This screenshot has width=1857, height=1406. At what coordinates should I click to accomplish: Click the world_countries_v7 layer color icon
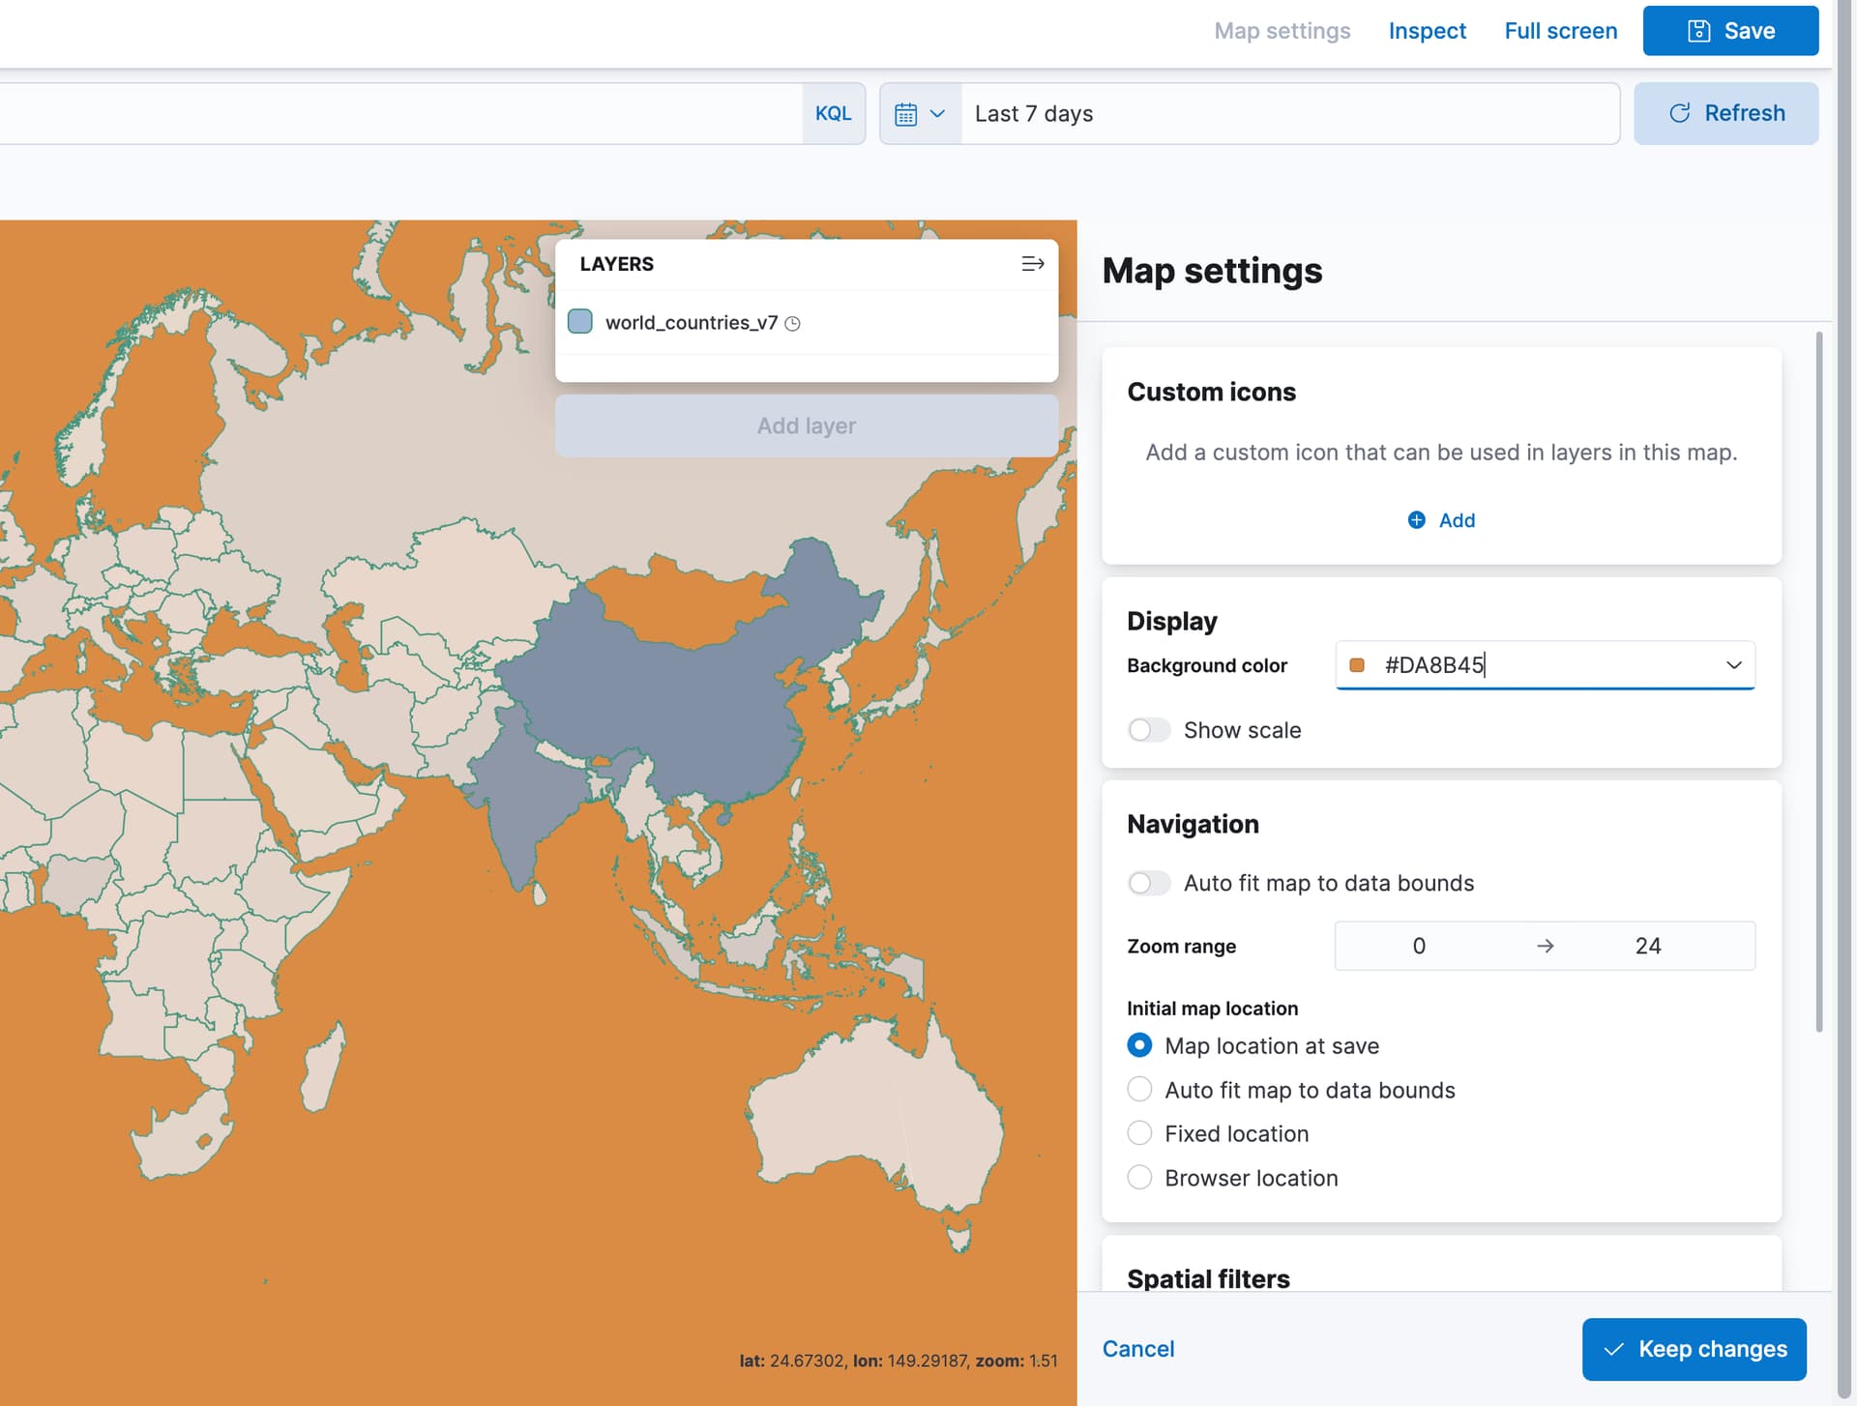580,322
